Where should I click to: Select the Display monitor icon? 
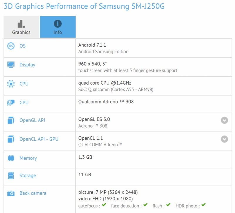coord(11,65)
